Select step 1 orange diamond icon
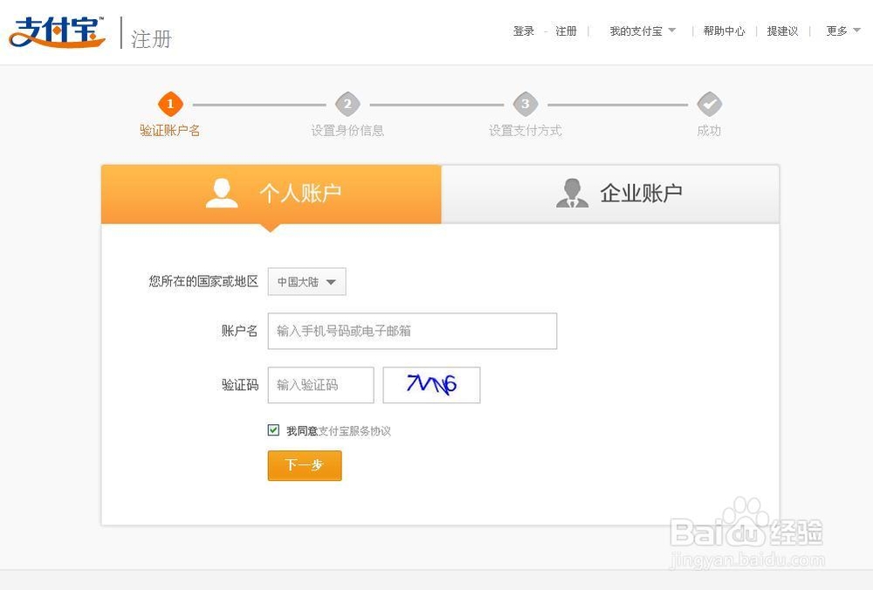Image resolution: width=873 pixels, height=590 pixels. 170,104
